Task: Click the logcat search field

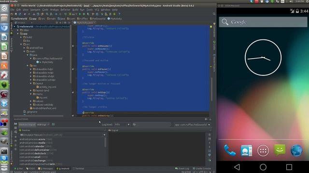Action: click(x=152, y=124)
